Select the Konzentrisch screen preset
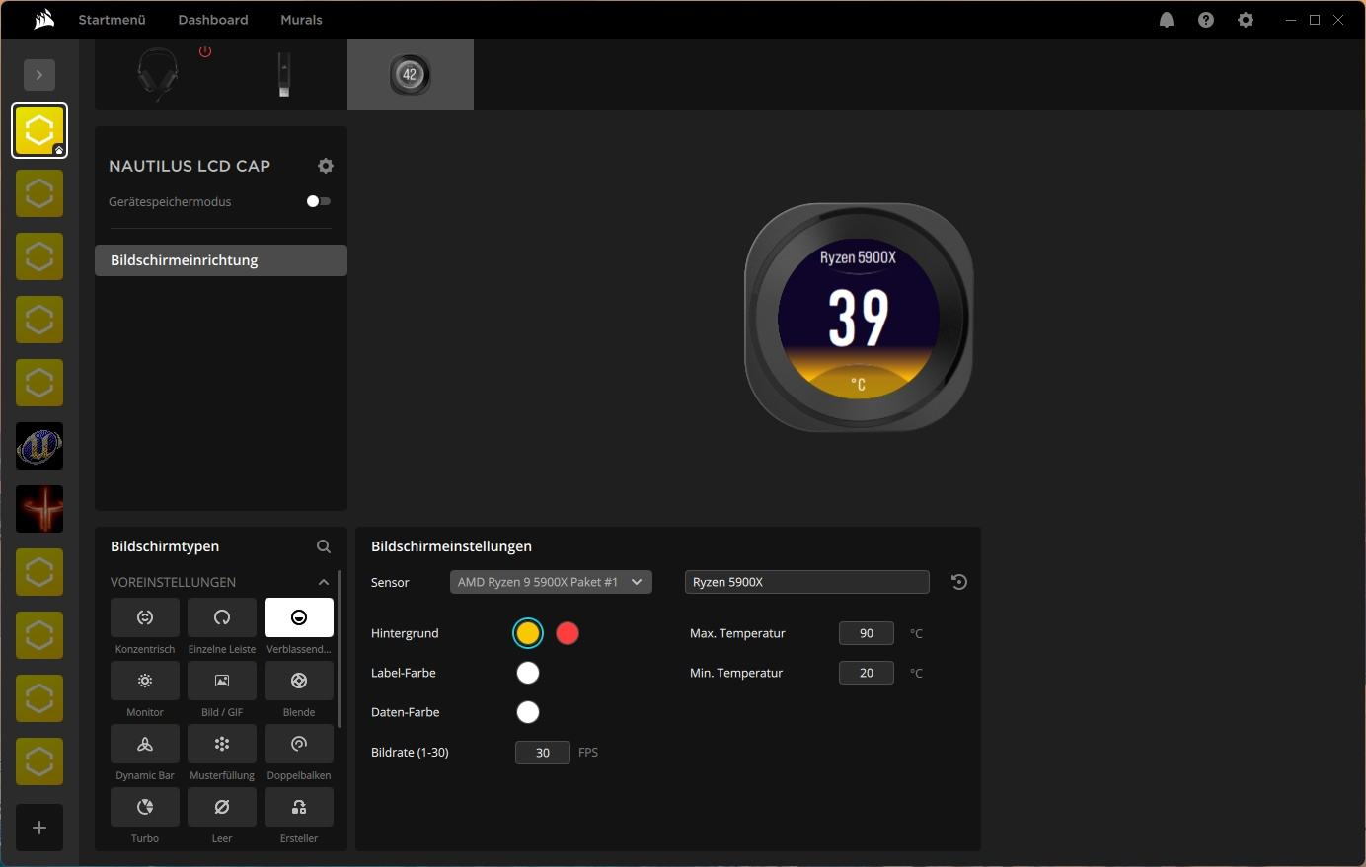The width and height of the screenshot is (1366, 867). coord(145,617)
